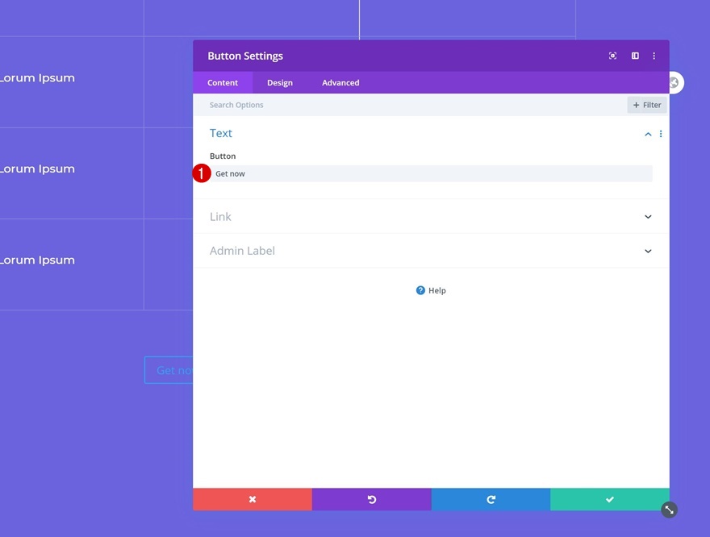Image resolution: width=710 pixels, height=537 pixels.
Task: Open the Button Settings three-dot menu
Action: (x=654, y=56)
